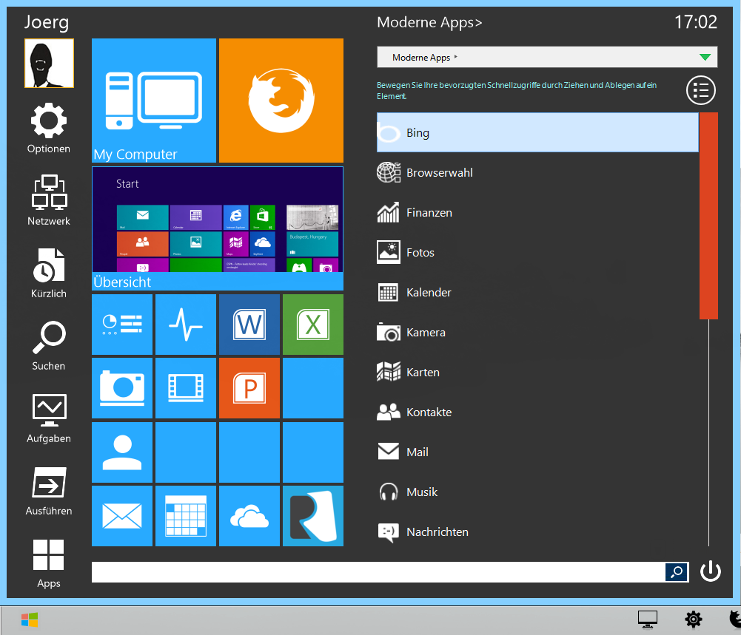The image size is (741, 635).
Task: Open Nachrichten from the apps list
Action: pyautogui.click(x=537, y=532)
